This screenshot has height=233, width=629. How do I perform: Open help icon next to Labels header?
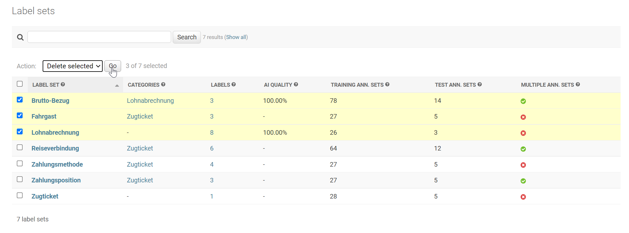click(234, 84)
